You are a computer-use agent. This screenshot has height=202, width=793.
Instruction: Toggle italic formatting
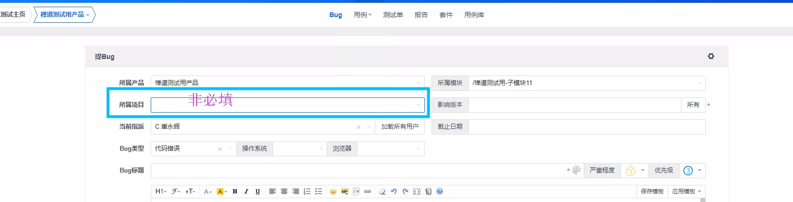click(246, 192)
